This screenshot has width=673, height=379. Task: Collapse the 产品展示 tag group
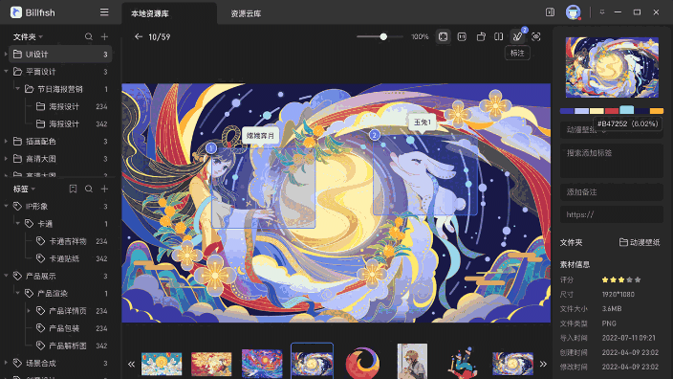6,276
